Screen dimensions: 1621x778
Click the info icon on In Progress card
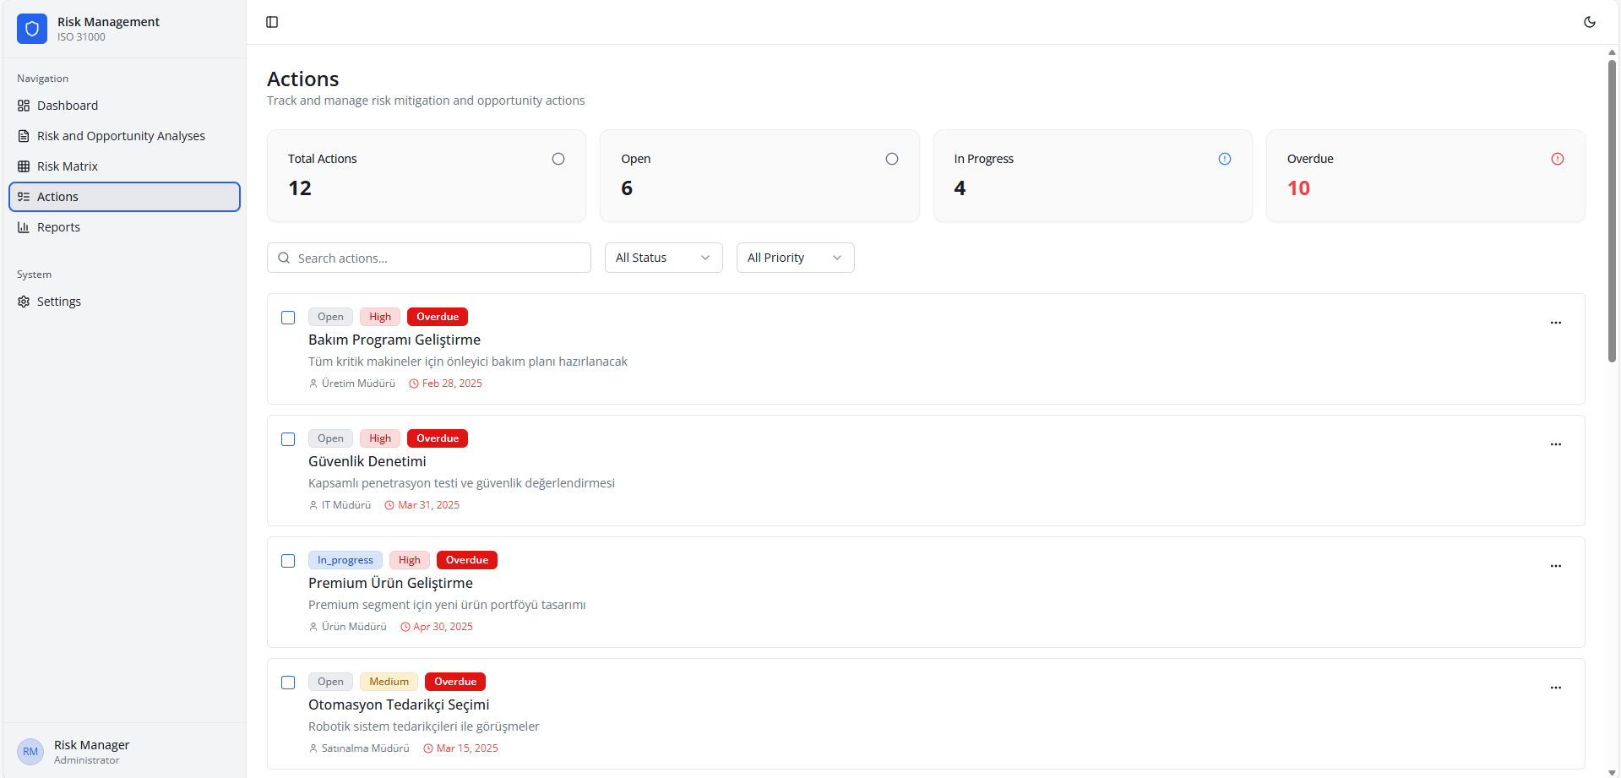(x=1225, y=158)
